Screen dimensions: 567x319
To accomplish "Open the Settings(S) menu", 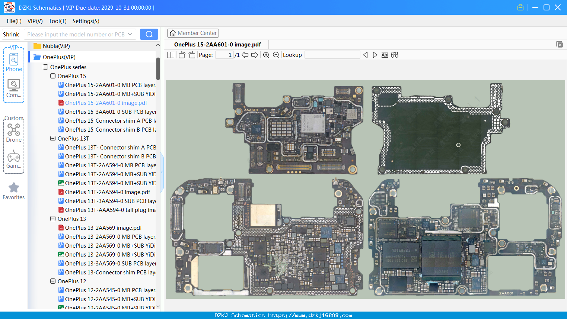I will click(86, 21).
